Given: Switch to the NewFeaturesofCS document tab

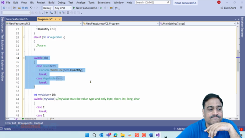Looking at the screenshot, I should coord(17,19).
